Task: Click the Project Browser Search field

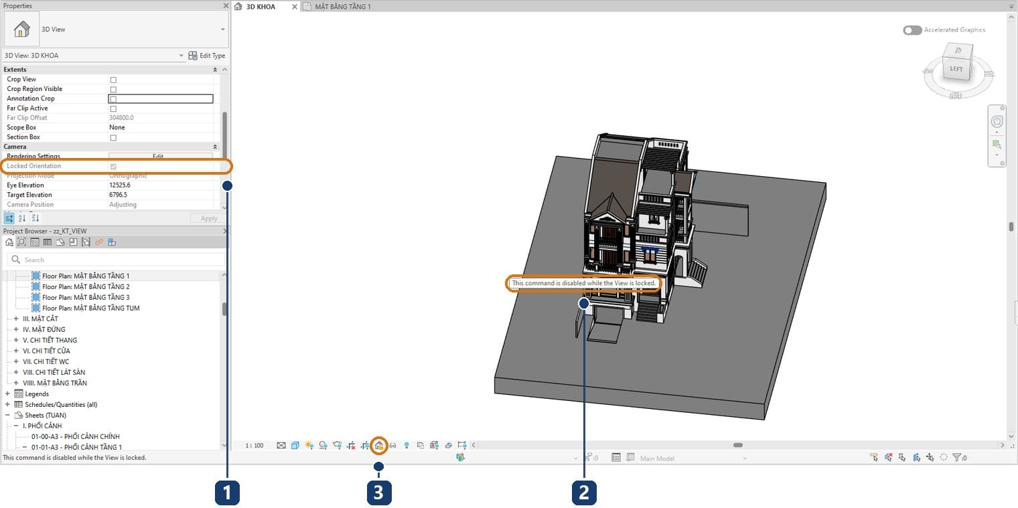Action: 116,260
